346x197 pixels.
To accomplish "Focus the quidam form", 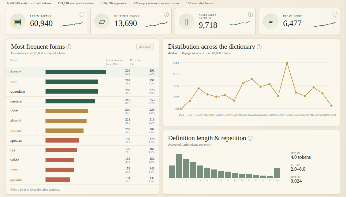I will coord(82,180).
